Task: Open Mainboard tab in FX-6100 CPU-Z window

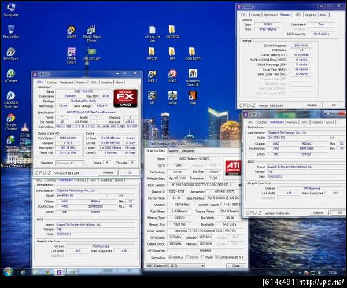Action: [66, 82]
